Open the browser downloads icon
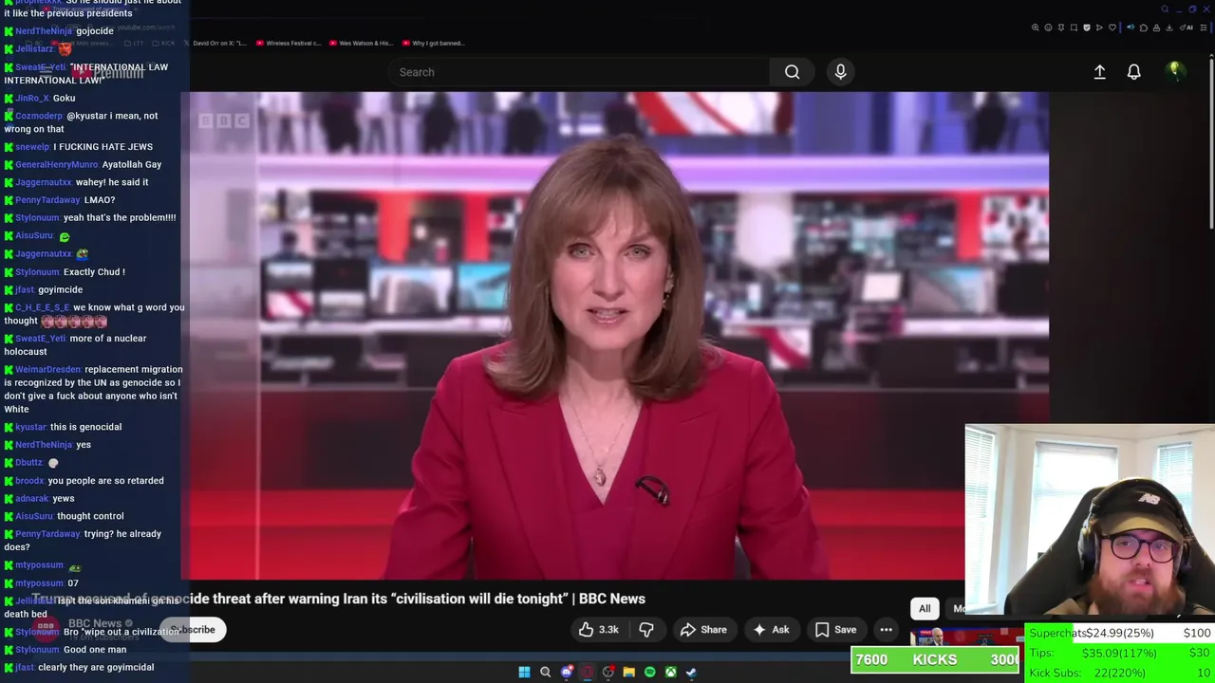The image size is (1215, 683). pyautogui.click(x=1169, y=28)
